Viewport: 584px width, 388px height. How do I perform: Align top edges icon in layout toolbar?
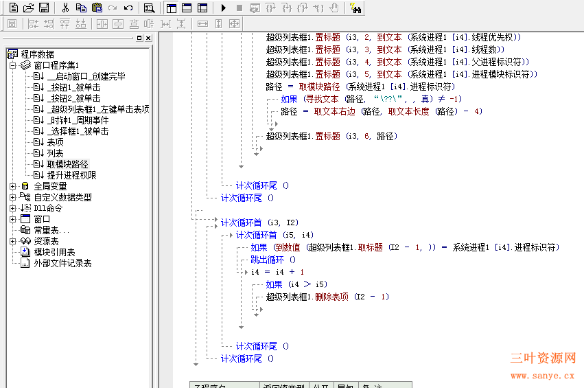click(x=65, y=24)
